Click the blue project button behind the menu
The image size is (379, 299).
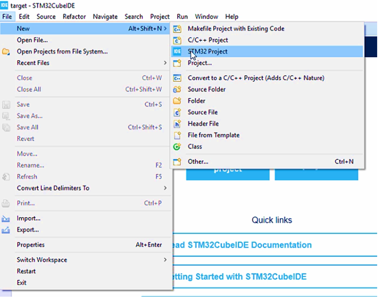(x=228, y=174)
